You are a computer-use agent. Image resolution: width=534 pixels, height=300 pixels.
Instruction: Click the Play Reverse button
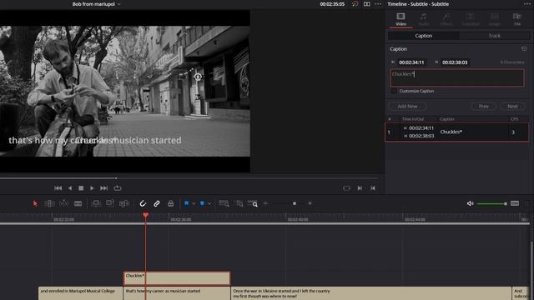pos(70,188)
